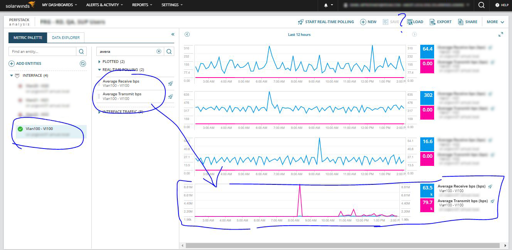Image resolution: width=512 pixels, height=250 pixels.
Task: Clear the 'avera' metric filter text
Action: (159, 51)
